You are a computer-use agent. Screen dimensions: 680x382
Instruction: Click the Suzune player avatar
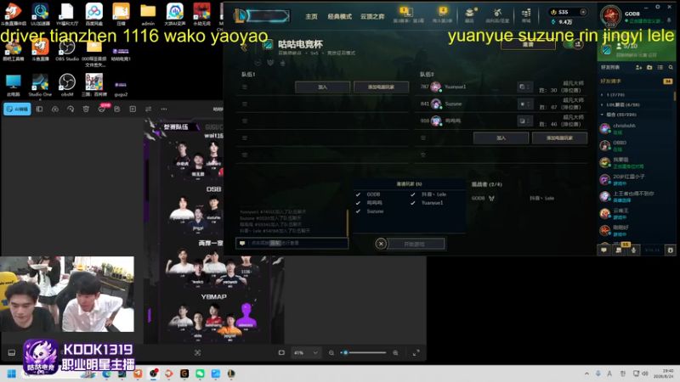tap(436, 104)
